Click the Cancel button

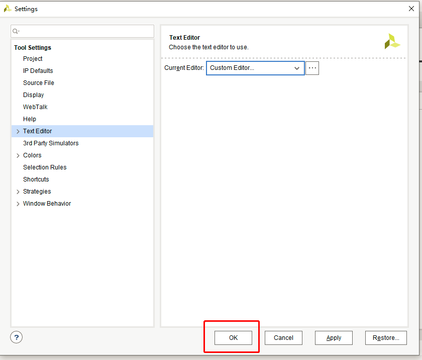(x=283, y=338)
